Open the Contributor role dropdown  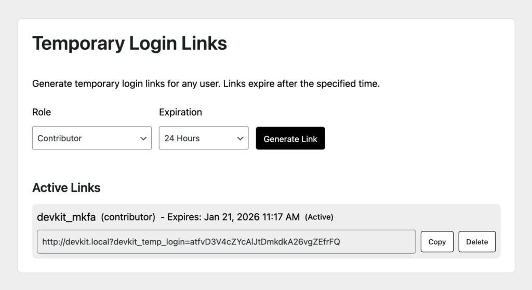pos(91,139)
